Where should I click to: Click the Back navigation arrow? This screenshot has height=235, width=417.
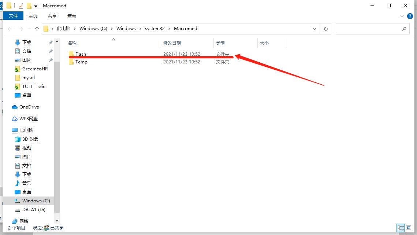pyautogui.click(x=10, y=29)
